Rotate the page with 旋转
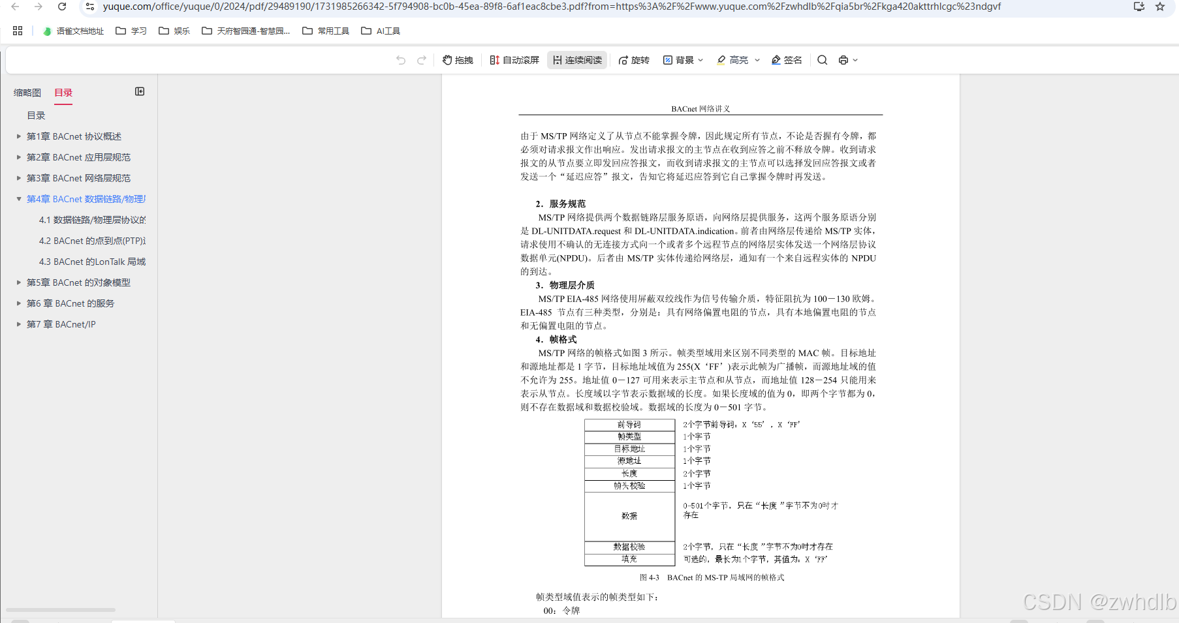 click(x=634, y=60)
